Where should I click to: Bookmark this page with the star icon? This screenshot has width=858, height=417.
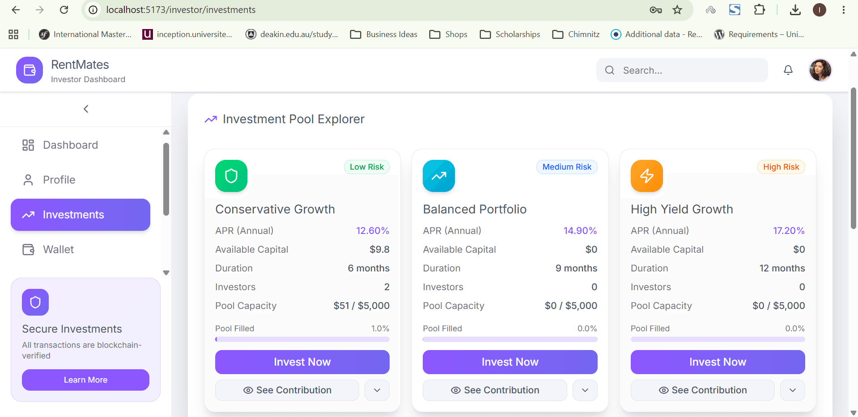click(x=677, y=10)
